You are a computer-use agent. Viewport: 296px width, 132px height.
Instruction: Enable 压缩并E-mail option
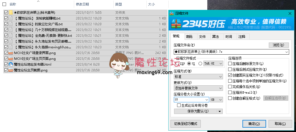[x=230, y=92]
